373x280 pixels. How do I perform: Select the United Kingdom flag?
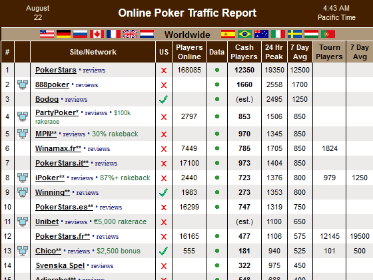click(130, 34)
